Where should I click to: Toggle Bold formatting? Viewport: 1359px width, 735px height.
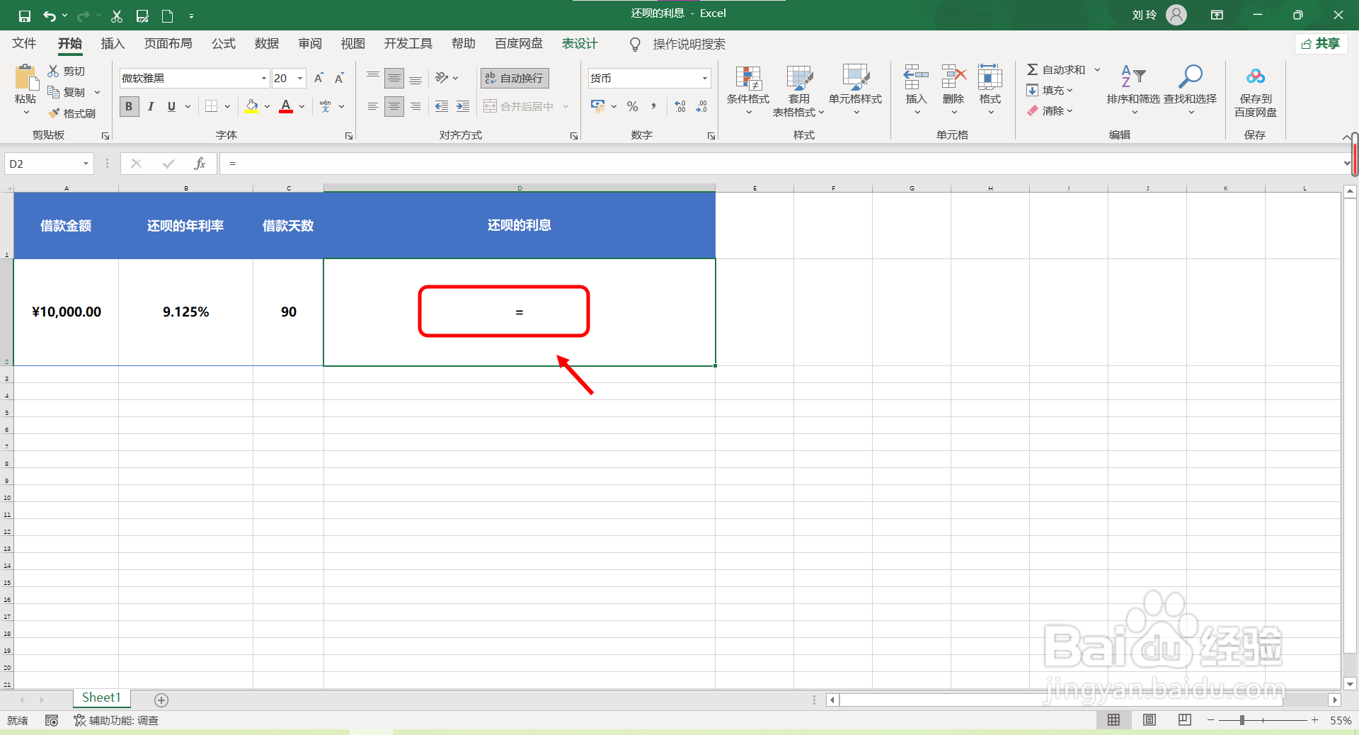point(129,106)
